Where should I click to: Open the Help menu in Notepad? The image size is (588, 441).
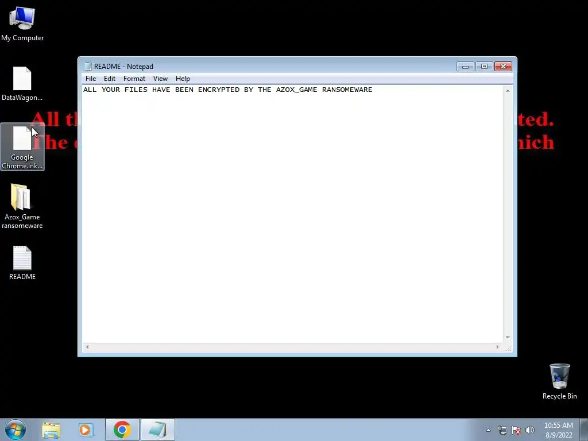183,78
